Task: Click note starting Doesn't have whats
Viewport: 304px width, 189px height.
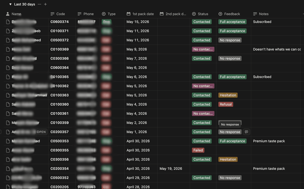Action: (x=277, y=49)
